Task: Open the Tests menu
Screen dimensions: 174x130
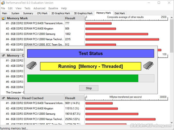Action: (27, 8)
